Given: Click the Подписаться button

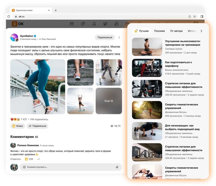Looking at the screenshot, I should [x=105, y=38].
